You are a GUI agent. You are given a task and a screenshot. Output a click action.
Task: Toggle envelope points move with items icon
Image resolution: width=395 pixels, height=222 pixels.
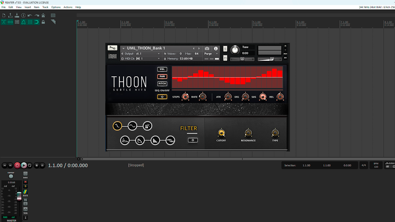point(24,22)
